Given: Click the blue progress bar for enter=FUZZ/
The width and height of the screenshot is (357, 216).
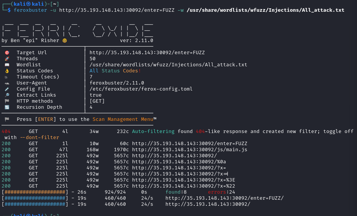Looking at the screenshot, I should 35,198.
